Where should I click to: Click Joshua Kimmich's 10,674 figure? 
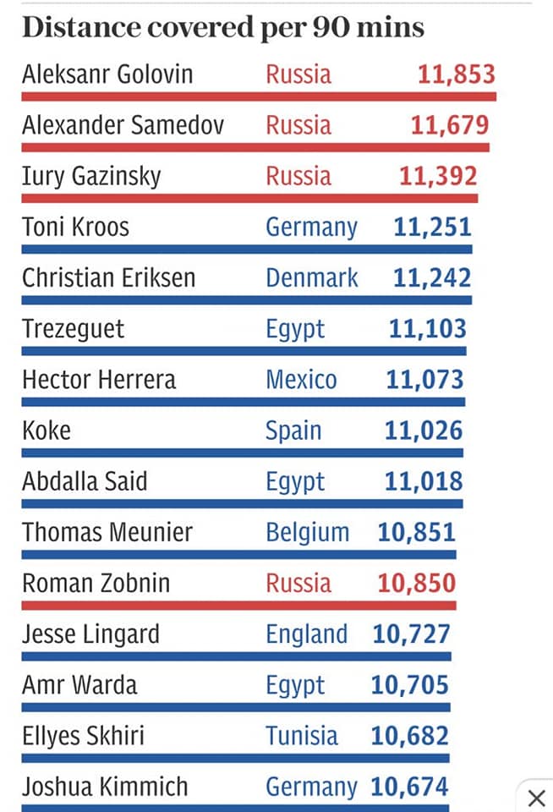click(409, 787)
